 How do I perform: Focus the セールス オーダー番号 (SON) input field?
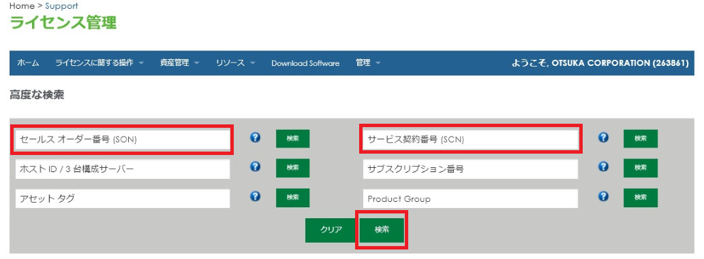123,139
